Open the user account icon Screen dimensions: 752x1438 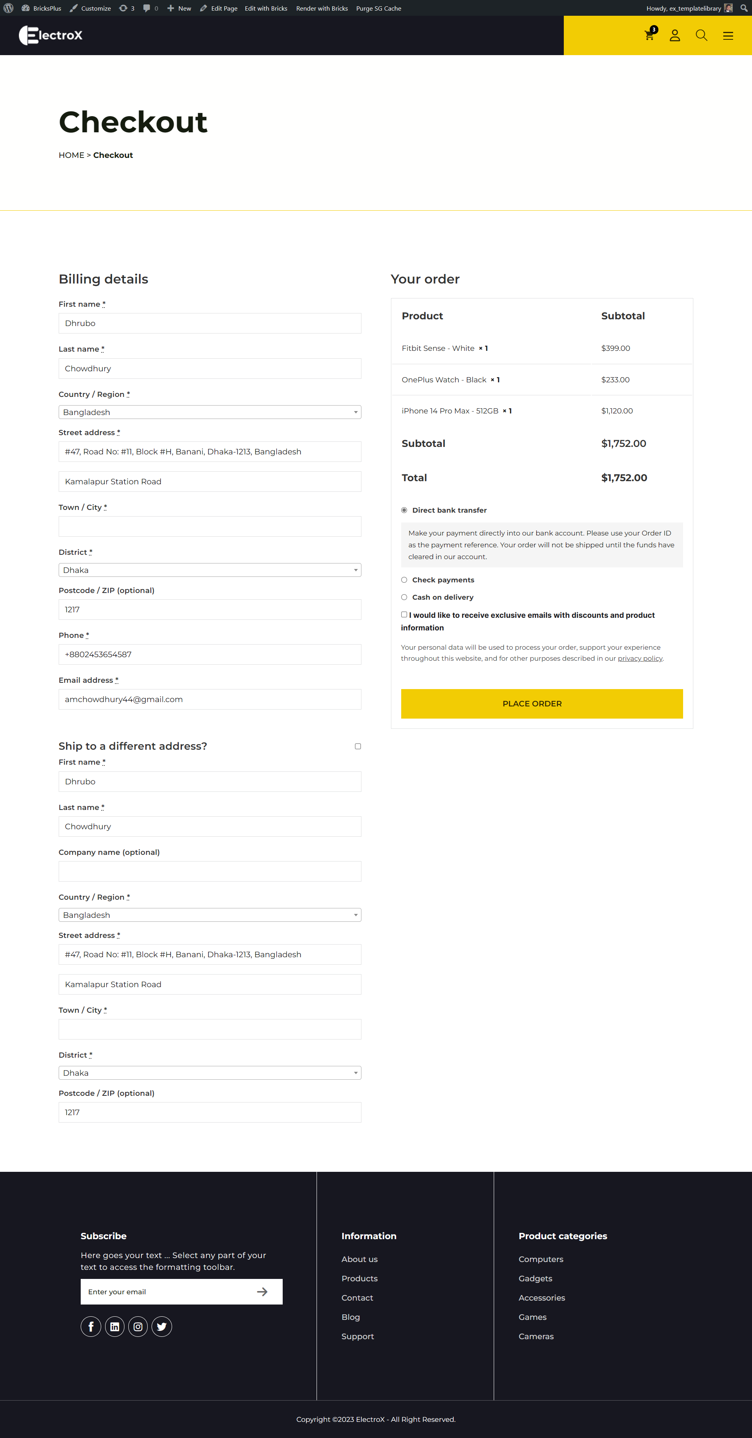click(x=675, y=35)
